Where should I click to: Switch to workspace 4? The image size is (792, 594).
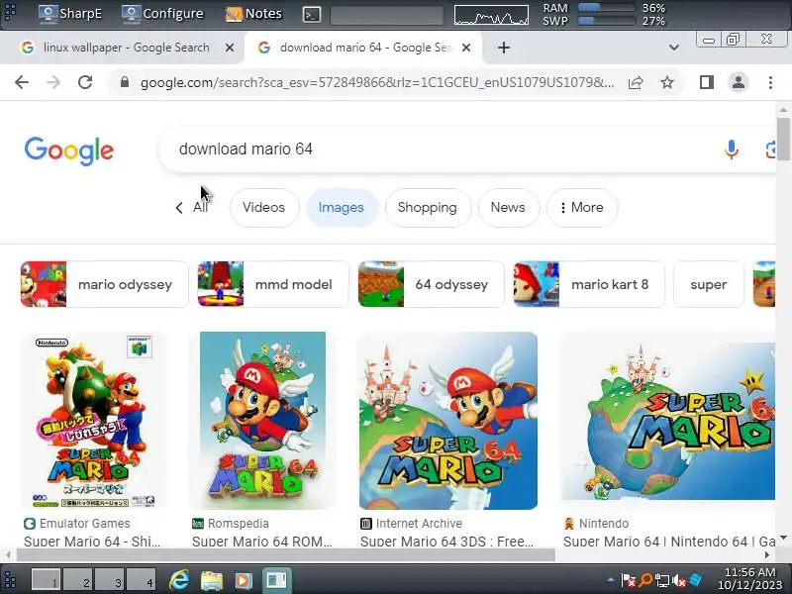click(141, 579)
